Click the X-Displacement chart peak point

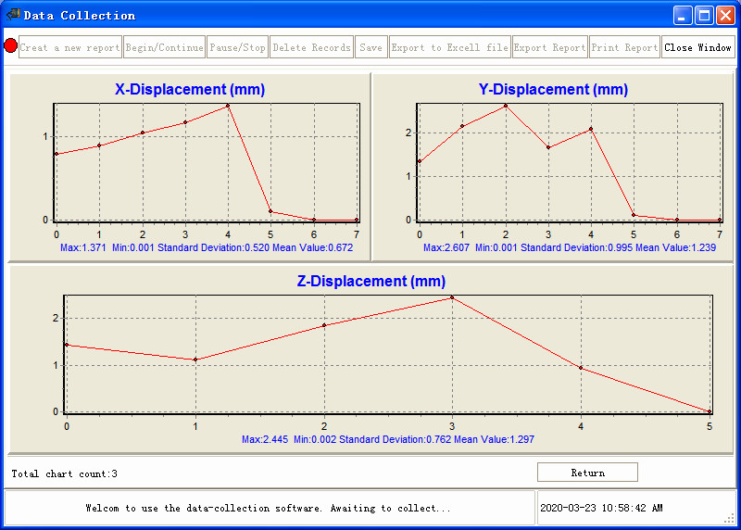(228, 106)
